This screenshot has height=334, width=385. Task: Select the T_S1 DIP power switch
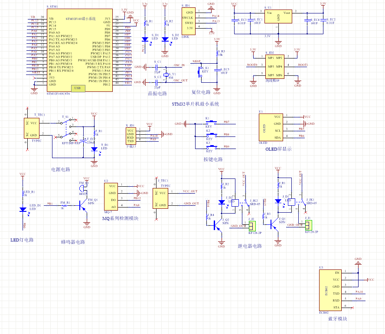tap(68, 129)
